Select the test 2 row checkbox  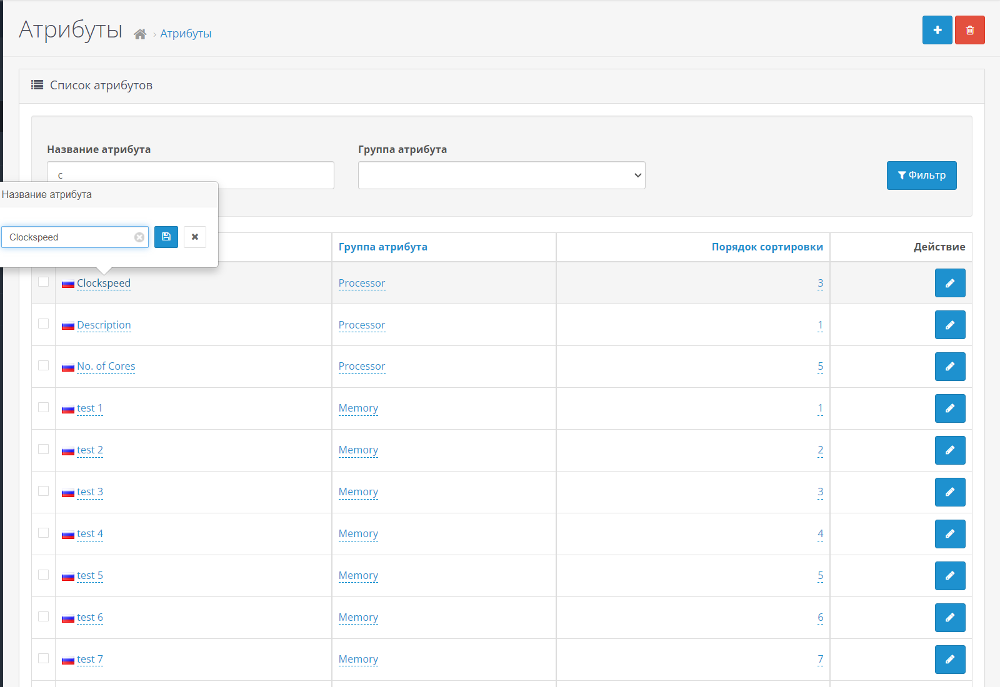click(43, 449)
